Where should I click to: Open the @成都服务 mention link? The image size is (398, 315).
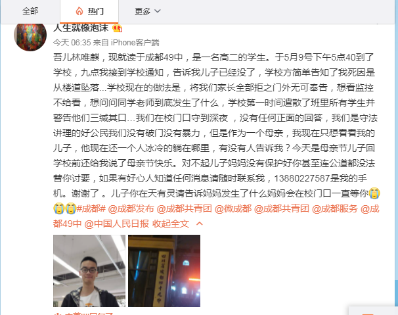(334, 208)
